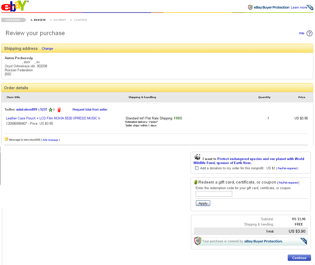Click the shield icon in purchase covered banner
The image size is (315, 265).
(x=198, y=241)
